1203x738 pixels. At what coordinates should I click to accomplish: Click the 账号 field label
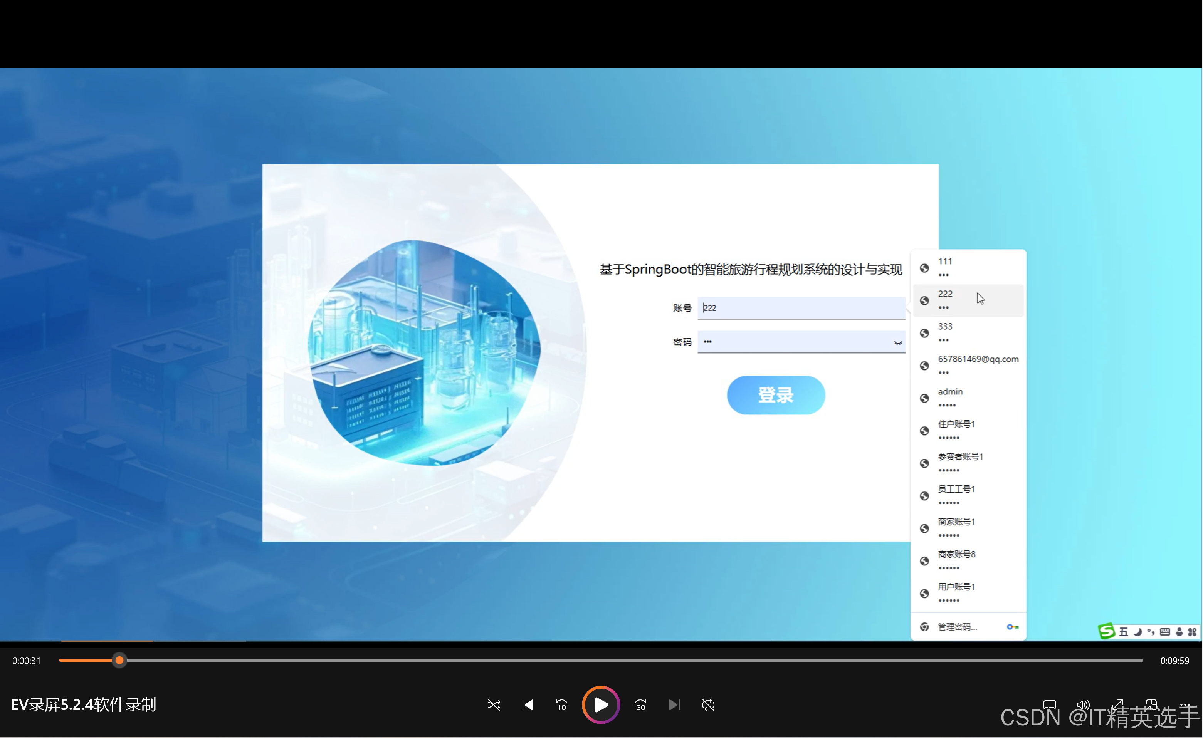[682, 308]
